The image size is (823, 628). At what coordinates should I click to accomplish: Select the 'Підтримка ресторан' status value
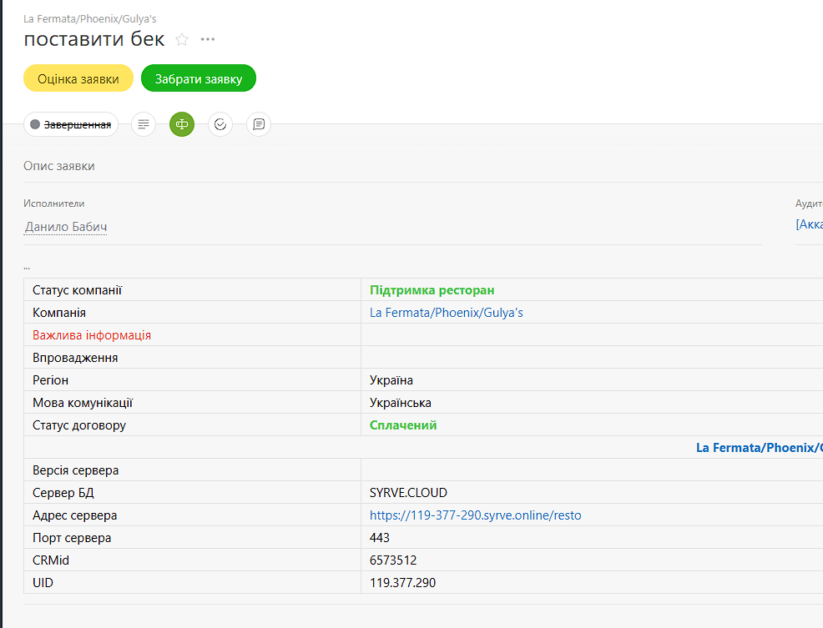[x=432, y=290]
